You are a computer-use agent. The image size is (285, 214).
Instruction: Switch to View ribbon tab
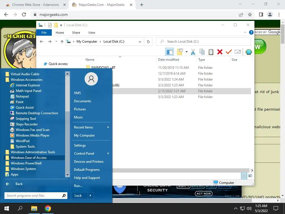92,33
